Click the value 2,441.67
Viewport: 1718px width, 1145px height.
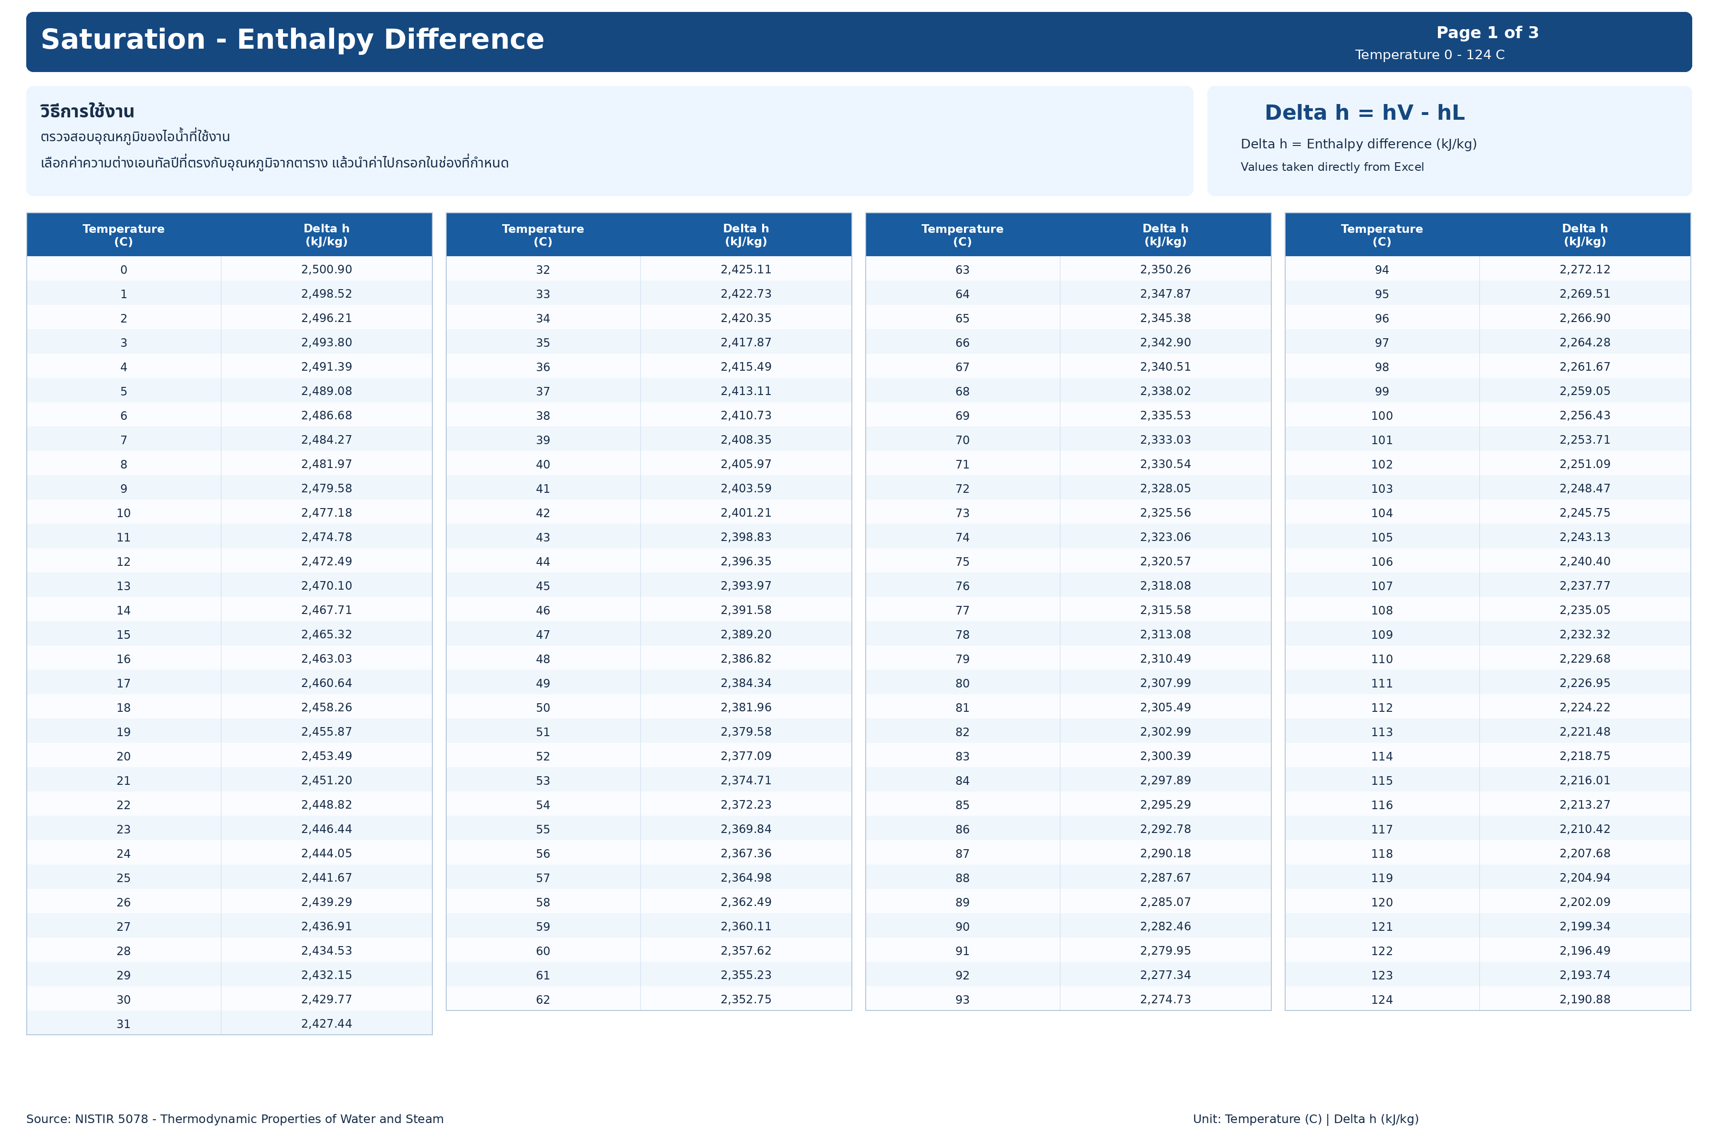(x=326, y=878)
